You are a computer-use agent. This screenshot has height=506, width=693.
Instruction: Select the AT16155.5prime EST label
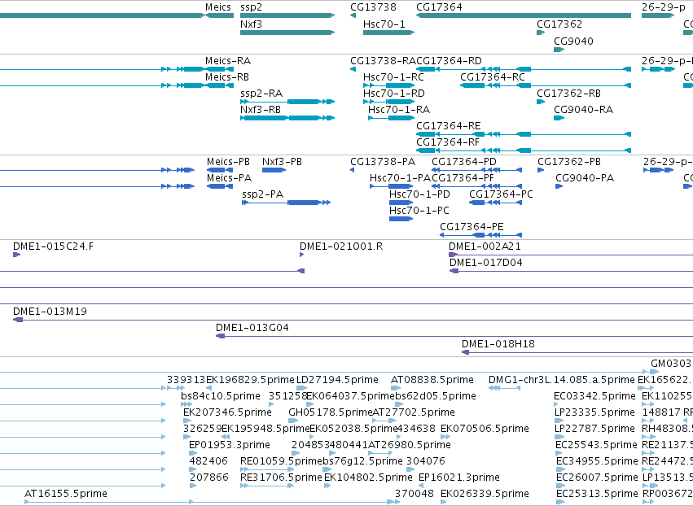point(66,494)
